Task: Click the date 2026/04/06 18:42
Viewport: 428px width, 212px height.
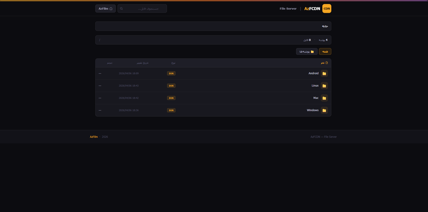Action: tap(128, 98)
